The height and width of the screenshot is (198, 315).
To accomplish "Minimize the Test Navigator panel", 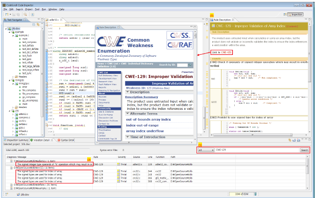I will [39, 19].
